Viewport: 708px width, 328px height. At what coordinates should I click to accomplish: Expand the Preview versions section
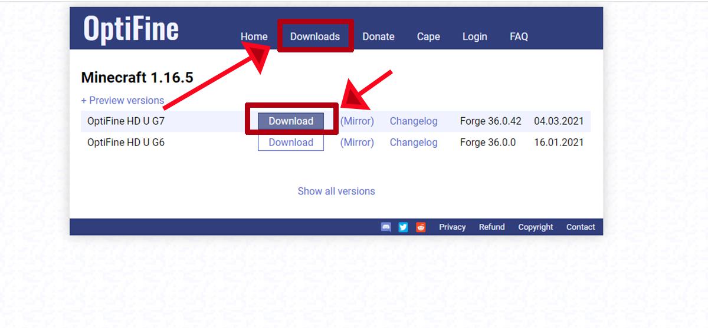123,100
